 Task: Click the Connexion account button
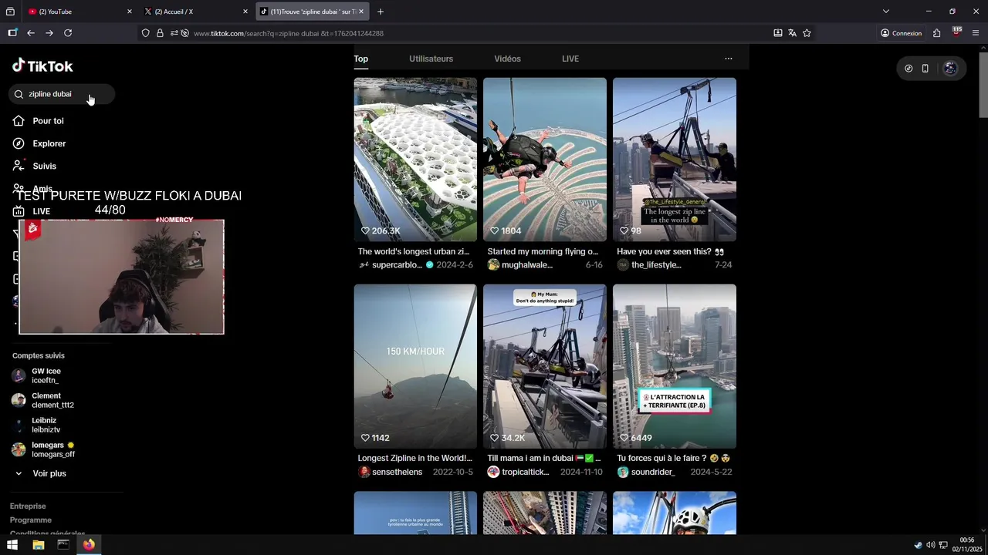pyautogui.click(x=901, y=33)
